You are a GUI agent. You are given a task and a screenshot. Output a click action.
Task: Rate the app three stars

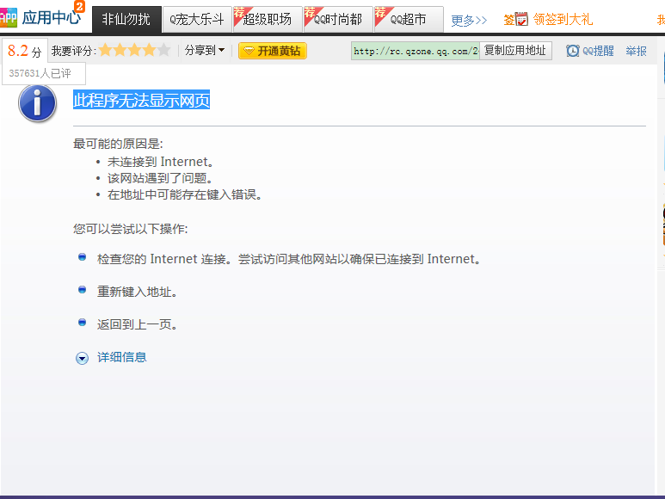(x=135, y=50)
